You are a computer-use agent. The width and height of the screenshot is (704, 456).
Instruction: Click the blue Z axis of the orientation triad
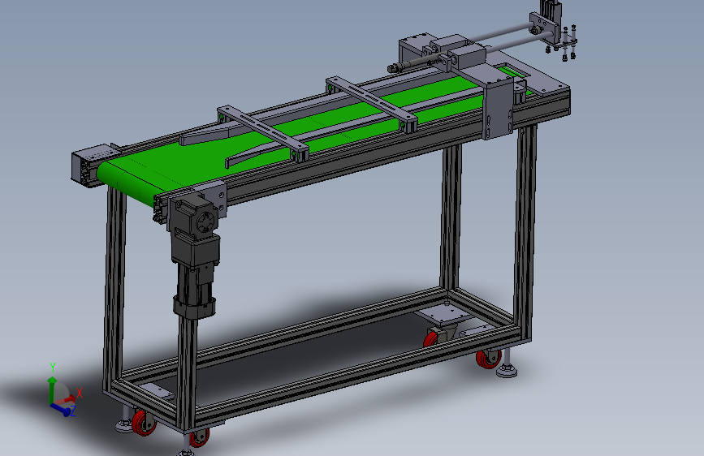(61, 409)
